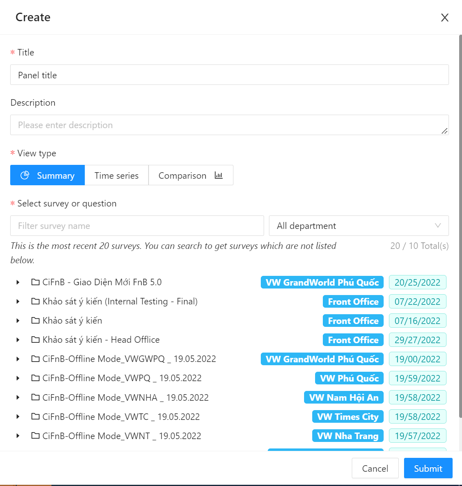This screenshot has width=462, height=486.
Task: Expand CiFnB-Offline Mode_VWNHA survey node
Action: (x=18, y=397)
